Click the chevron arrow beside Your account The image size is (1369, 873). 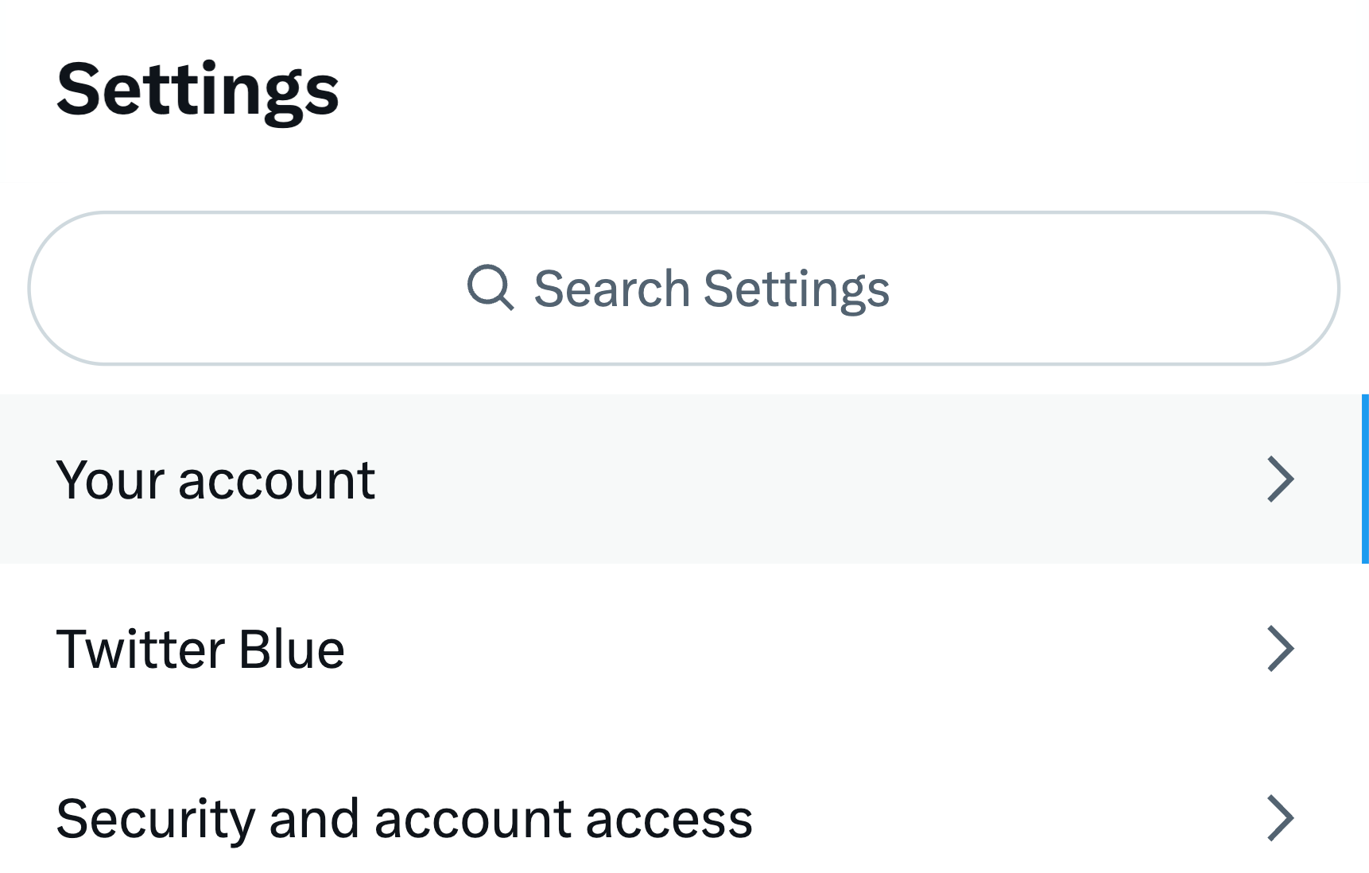[x=1280, y=479]
